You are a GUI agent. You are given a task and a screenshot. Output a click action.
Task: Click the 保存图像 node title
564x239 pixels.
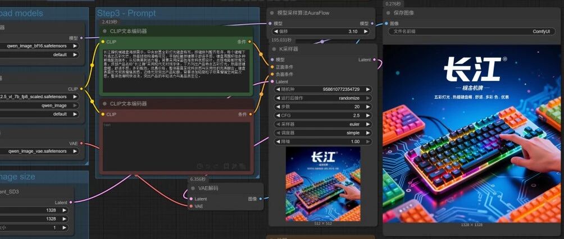[403, 12]
